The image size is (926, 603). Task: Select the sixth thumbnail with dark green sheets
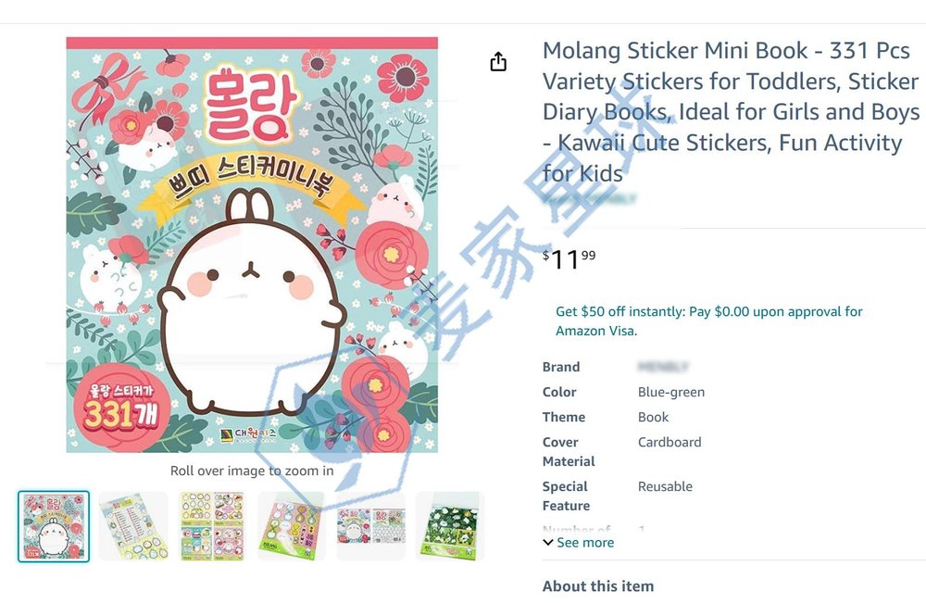pos(450,526)
